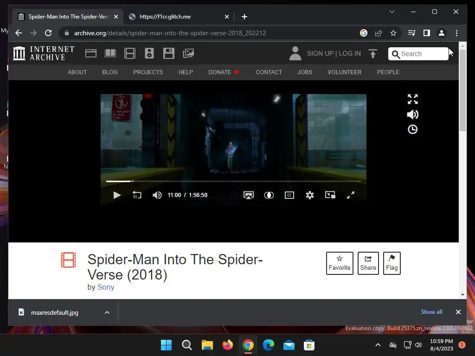Click the address bar URL
475x356 pixels.
pyautogui.click(x=170, y=33)
